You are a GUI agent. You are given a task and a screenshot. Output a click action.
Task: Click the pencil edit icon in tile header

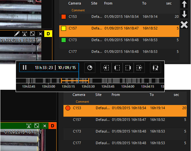pos(17,34)
